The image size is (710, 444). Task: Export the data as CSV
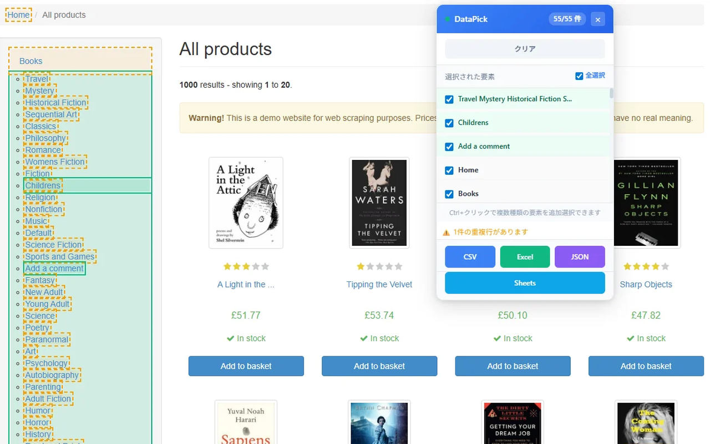tap(470, 256)
